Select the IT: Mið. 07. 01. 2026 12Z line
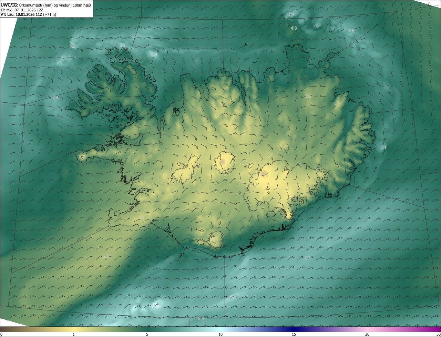 (22, 10)
